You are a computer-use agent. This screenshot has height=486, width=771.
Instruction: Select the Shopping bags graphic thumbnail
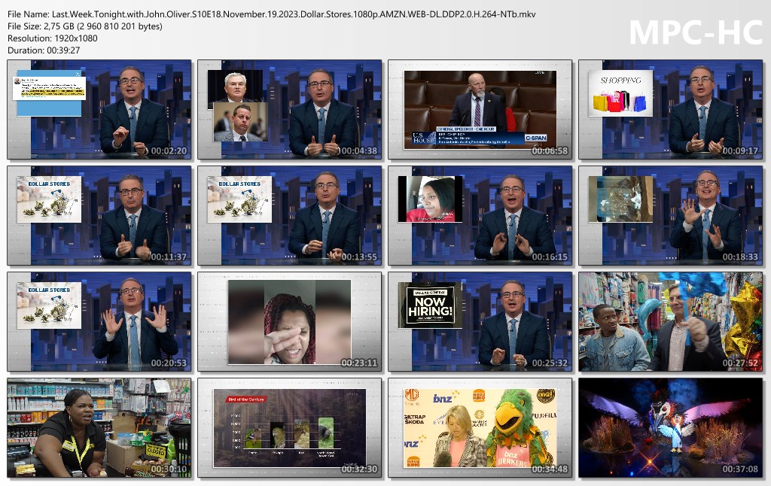670,109
